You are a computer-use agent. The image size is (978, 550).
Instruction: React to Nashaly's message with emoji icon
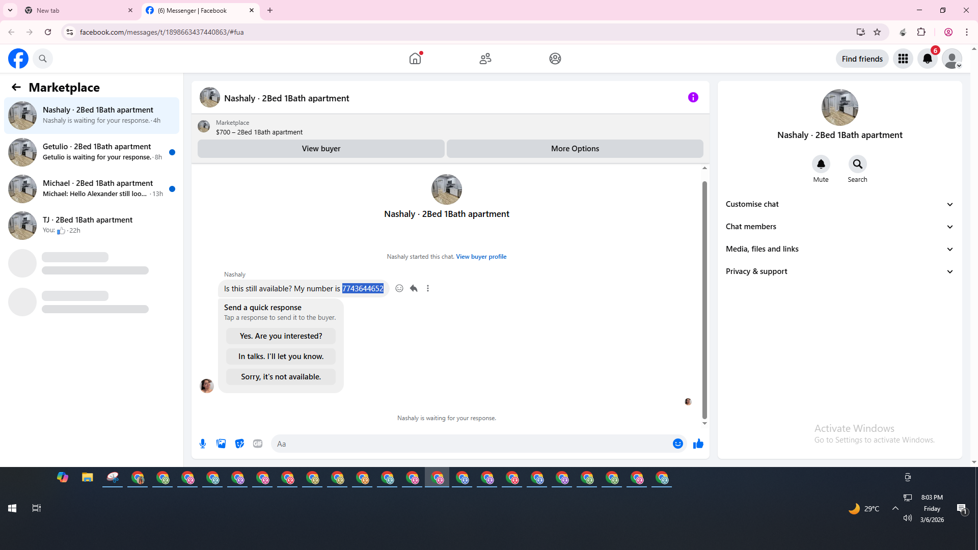tap(399, 288)
